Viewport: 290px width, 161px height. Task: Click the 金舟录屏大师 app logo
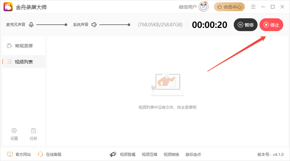(x=8, y=7)
